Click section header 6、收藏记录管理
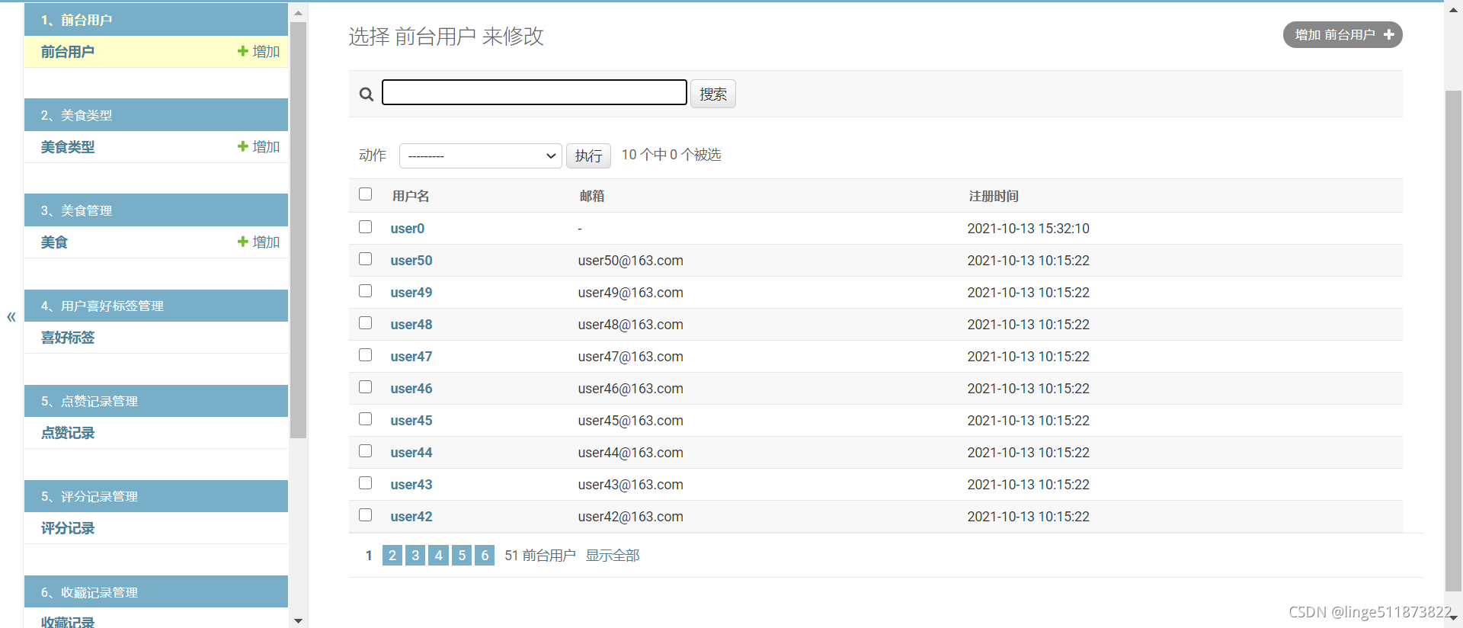1463x628 pixels. 156,592
